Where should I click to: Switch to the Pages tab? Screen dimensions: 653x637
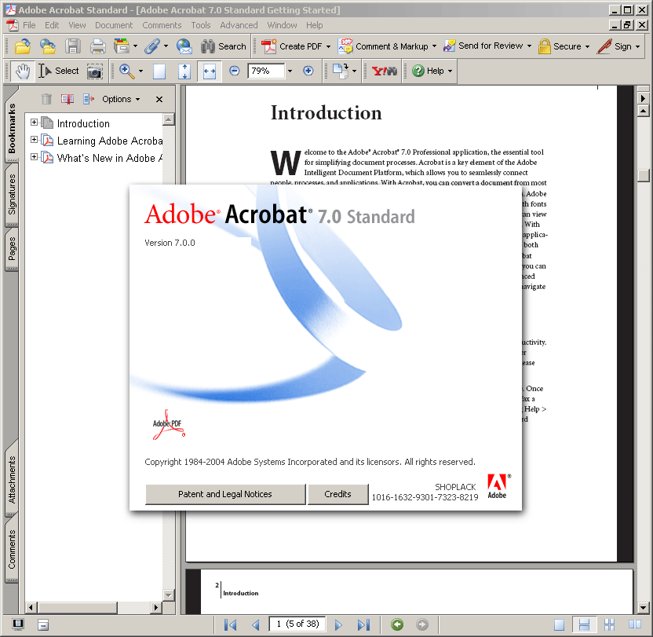tap(12, 249)
